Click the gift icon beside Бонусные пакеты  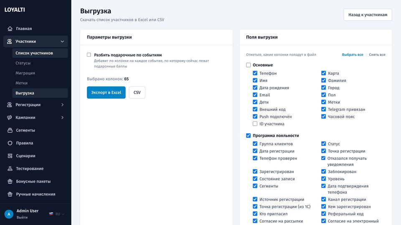(x=10, y=181)
